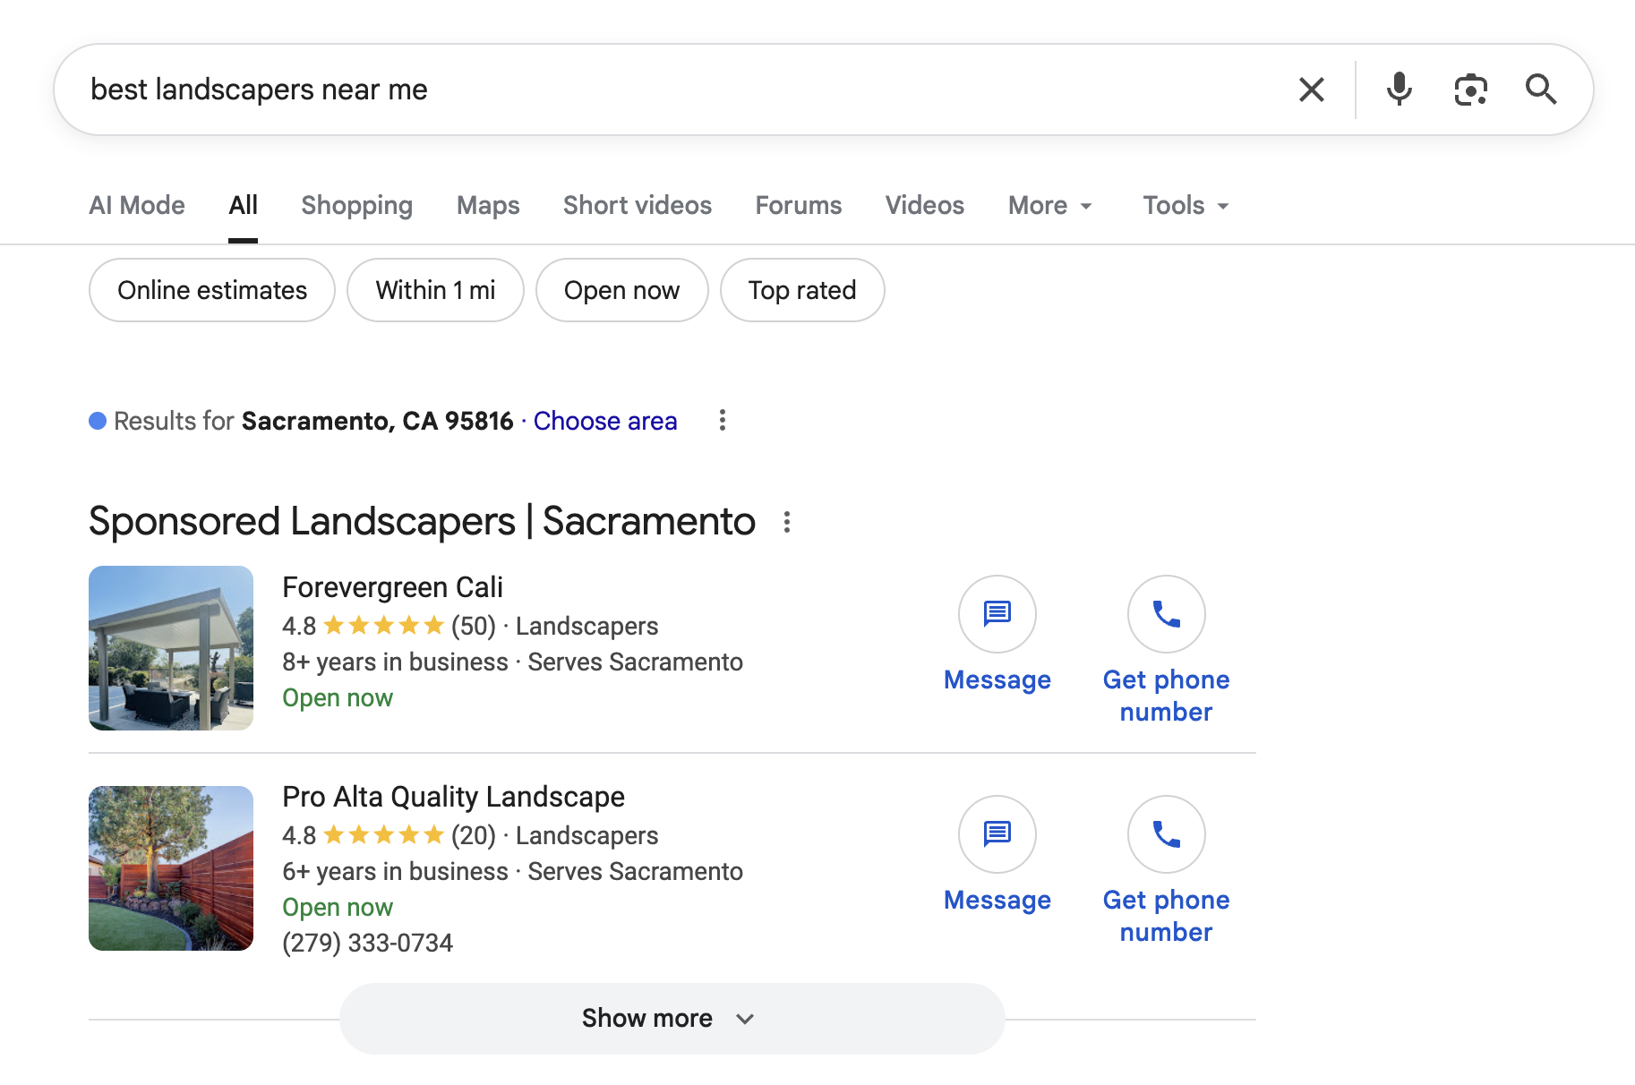1635x1085 pixels.
Task: Click the Choose area link
Action: (604, 421)
